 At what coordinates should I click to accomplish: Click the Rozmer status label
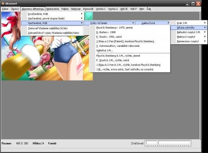[6, 143]
